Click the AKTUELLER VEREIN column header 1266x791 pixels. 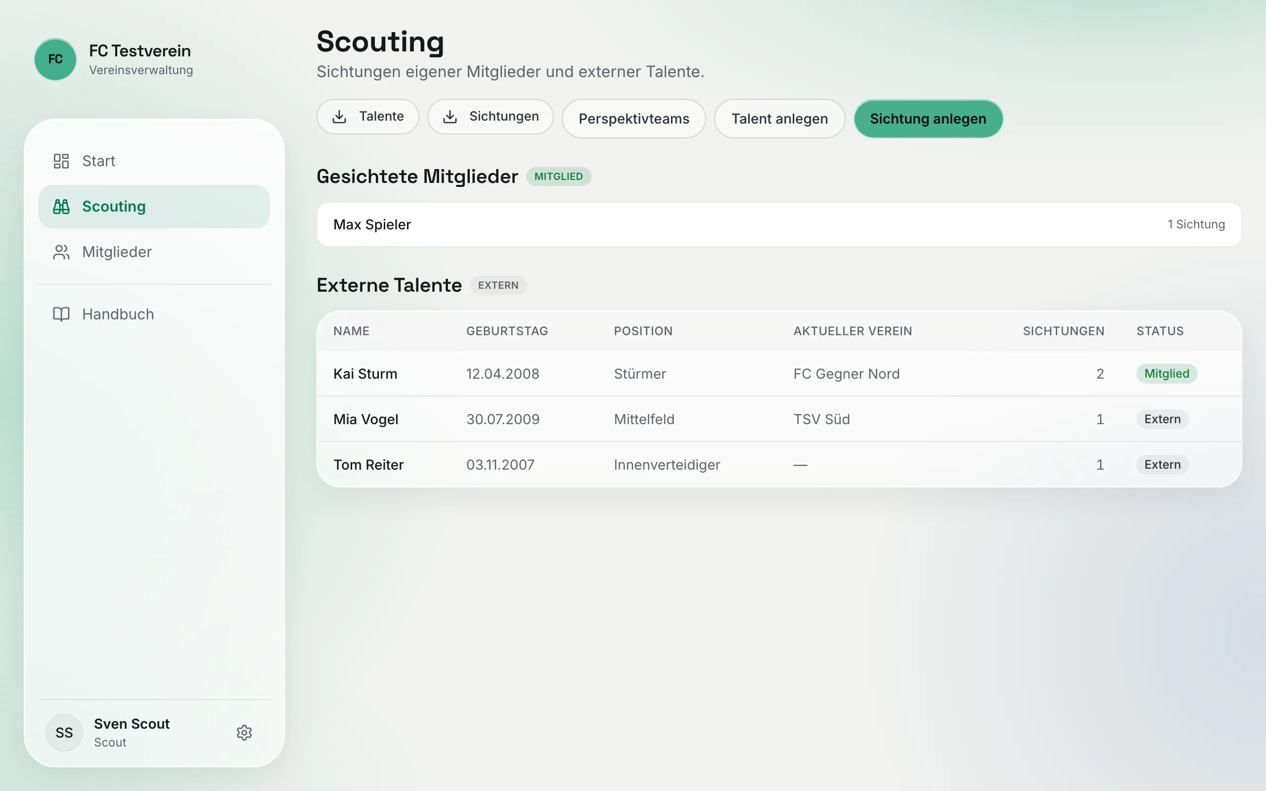[853, 331]
